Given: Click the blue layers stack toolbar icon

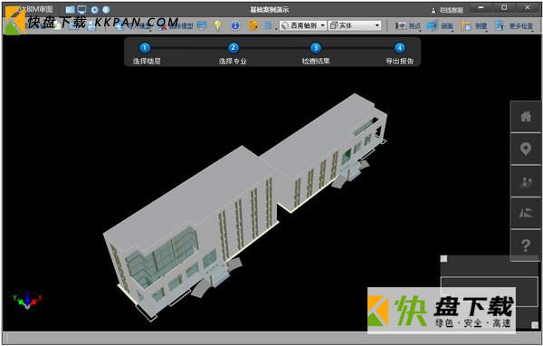Looking at the screenshot, I should click(x=268, y=25).
